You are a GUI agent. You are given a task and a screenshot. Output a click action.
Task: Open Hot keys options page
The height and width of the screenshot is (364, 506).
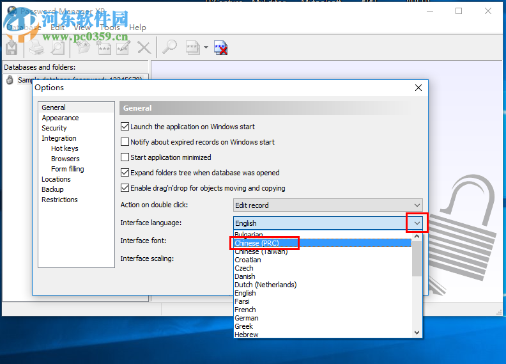[x=65, y=148]
